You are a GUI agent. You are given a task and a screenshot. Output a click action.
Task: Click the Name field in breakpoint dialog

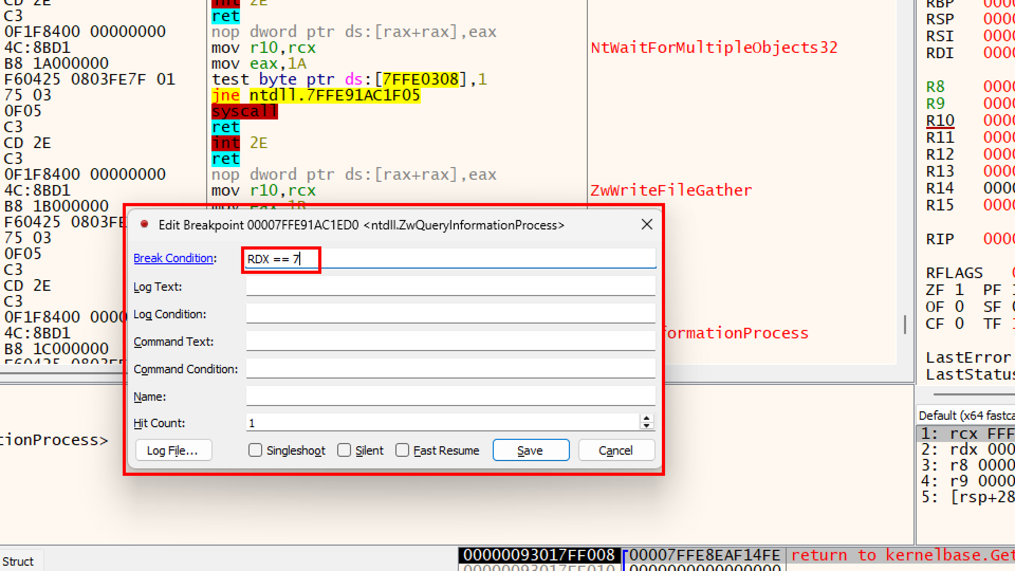tap(450, 397)
